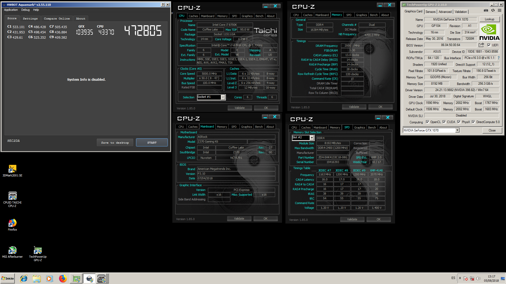Click the Lookup button in GPU-Z
Viewport: 506px width, 284px height.
(489, 19)
